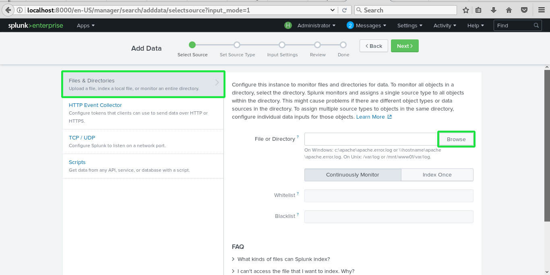Screen dimensions: 550x275
Task: Click the Blacklist input field
Action: (389, 217)
